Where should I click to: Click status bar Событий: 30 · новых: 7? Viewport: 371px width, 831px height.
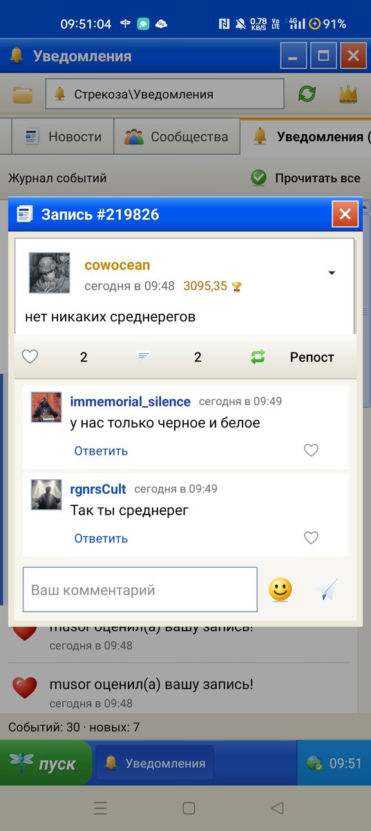tap(74, 727)
